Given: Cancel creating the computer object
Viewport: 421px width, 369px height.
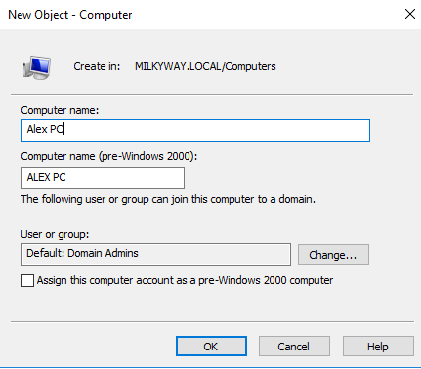Looking at the screenshot, I should click(294, 347).
